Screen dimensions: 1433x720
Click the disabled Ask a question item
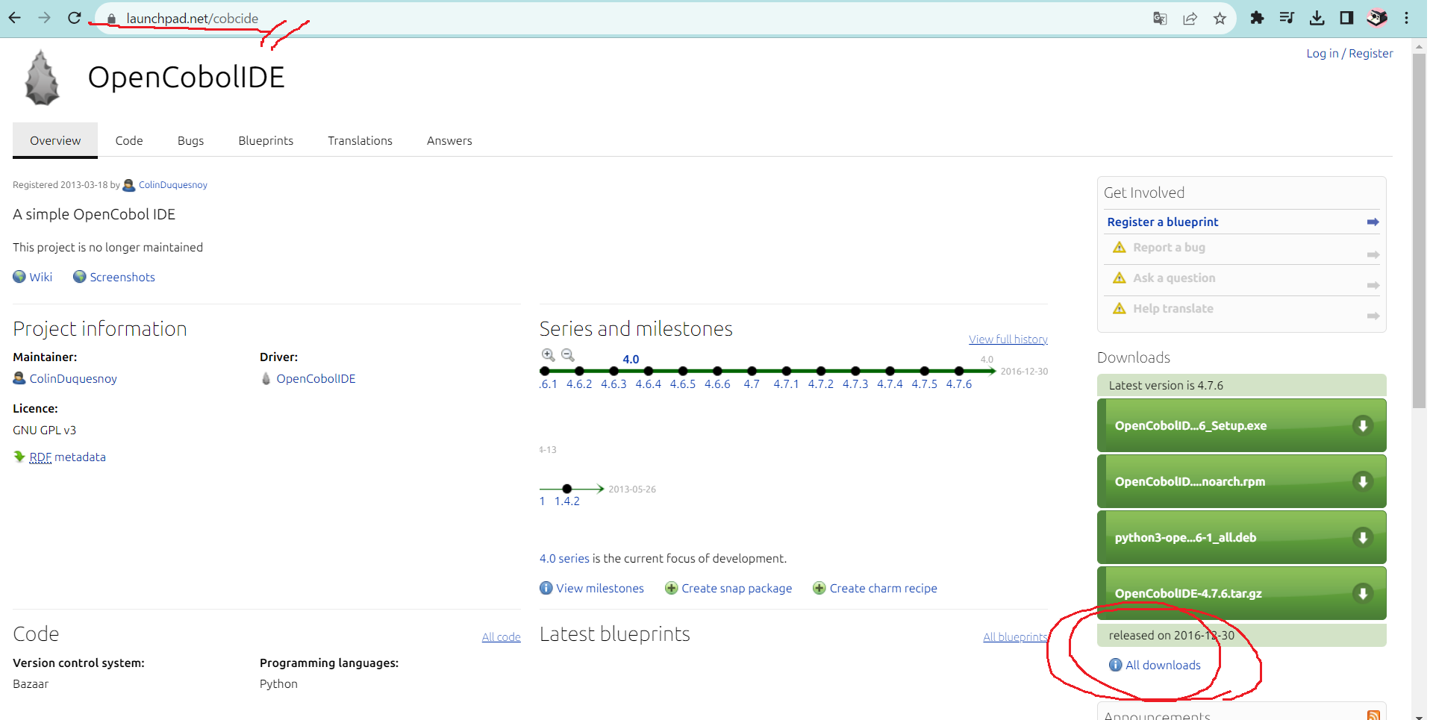click(1174, 278)
